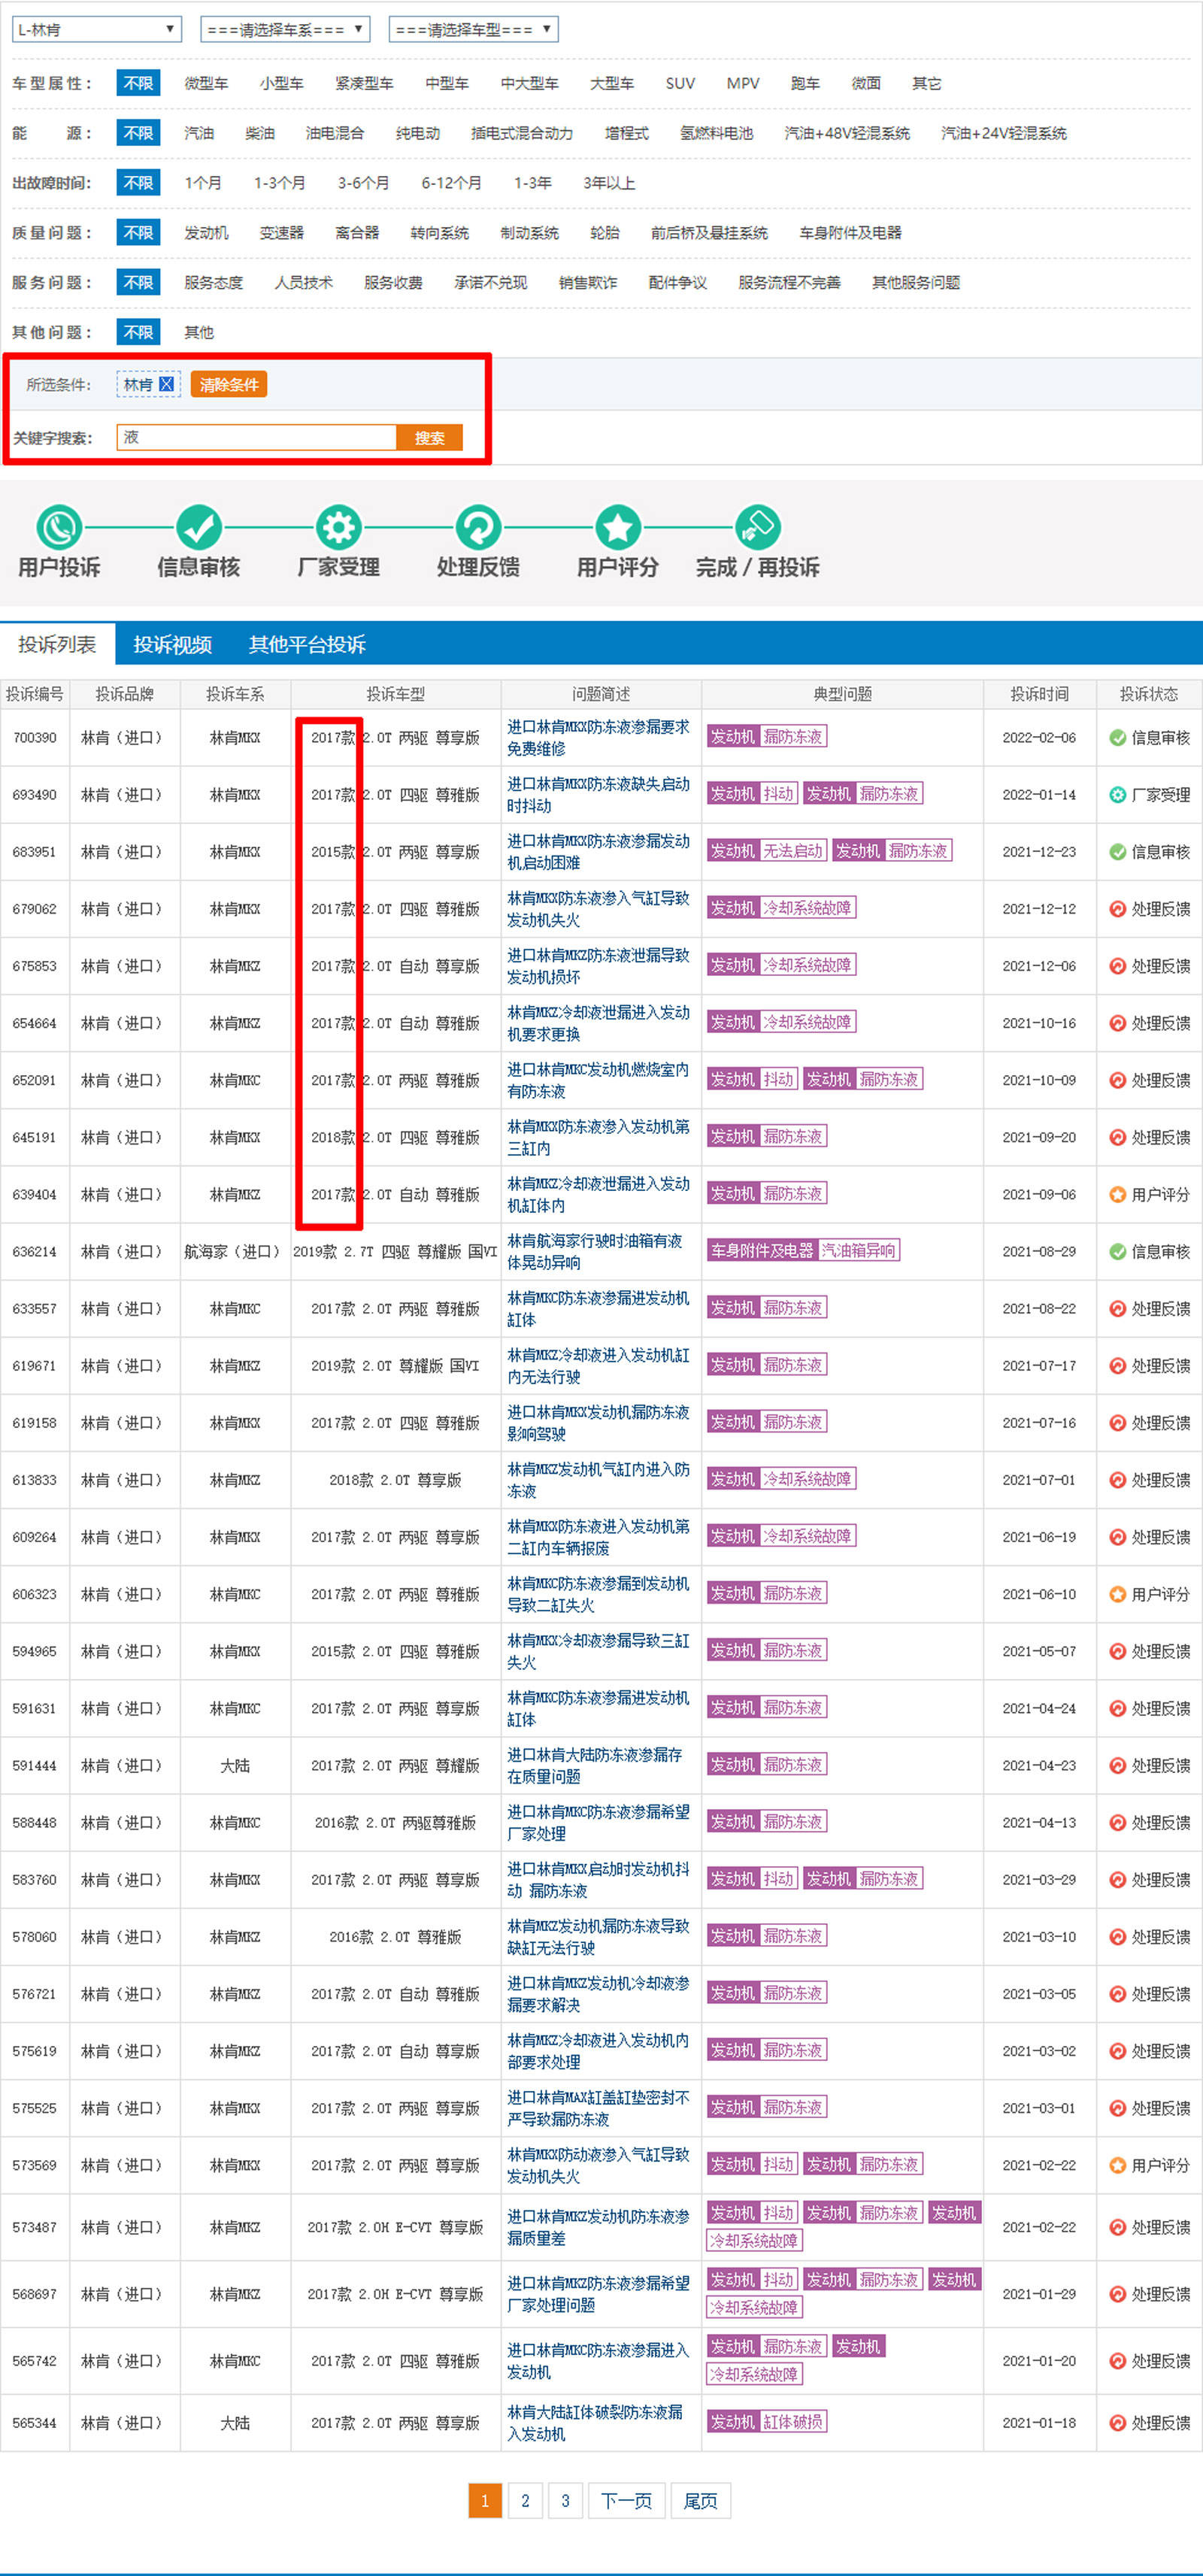Filter by 纯电动 energy type
This screenshot has width=1203, height=2576.
(418, 133)
